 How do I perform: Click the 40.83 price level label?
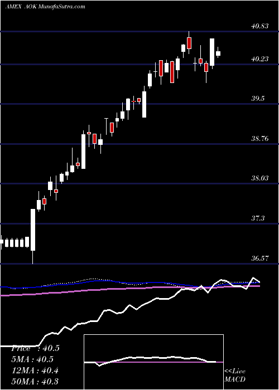pyautogui.click(x=260, y=26)
